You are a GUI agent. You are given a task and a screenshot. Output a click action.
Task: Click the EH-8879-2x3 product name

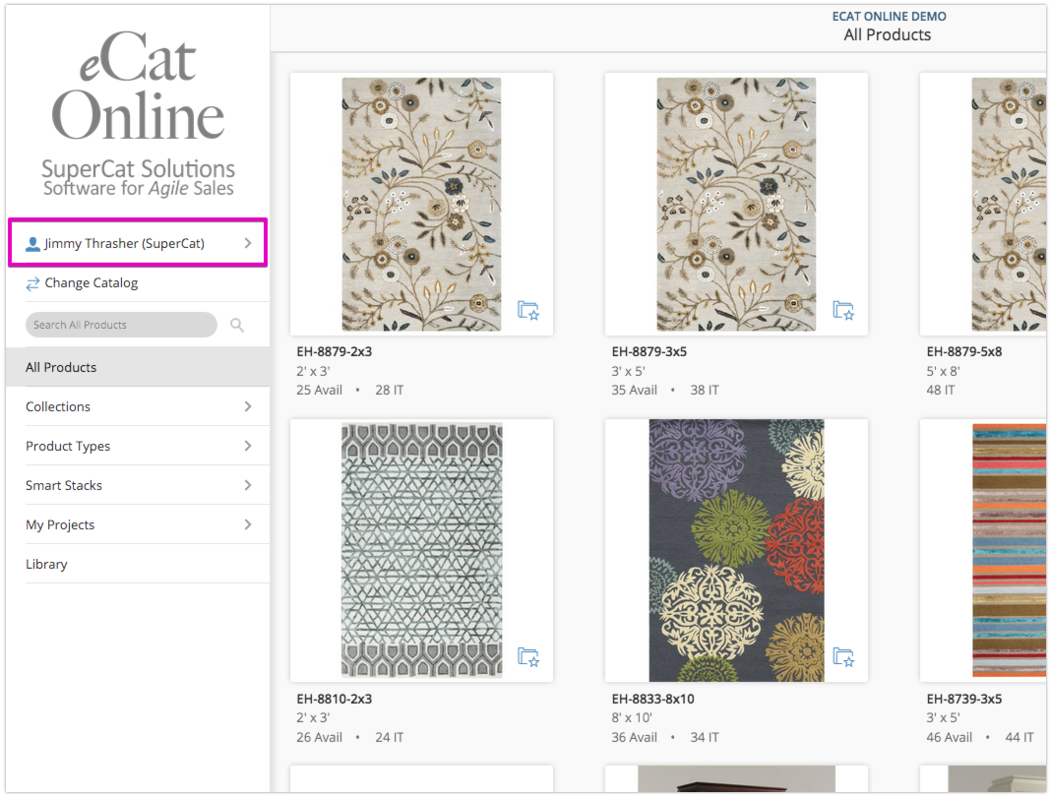(x=335, y=352)
